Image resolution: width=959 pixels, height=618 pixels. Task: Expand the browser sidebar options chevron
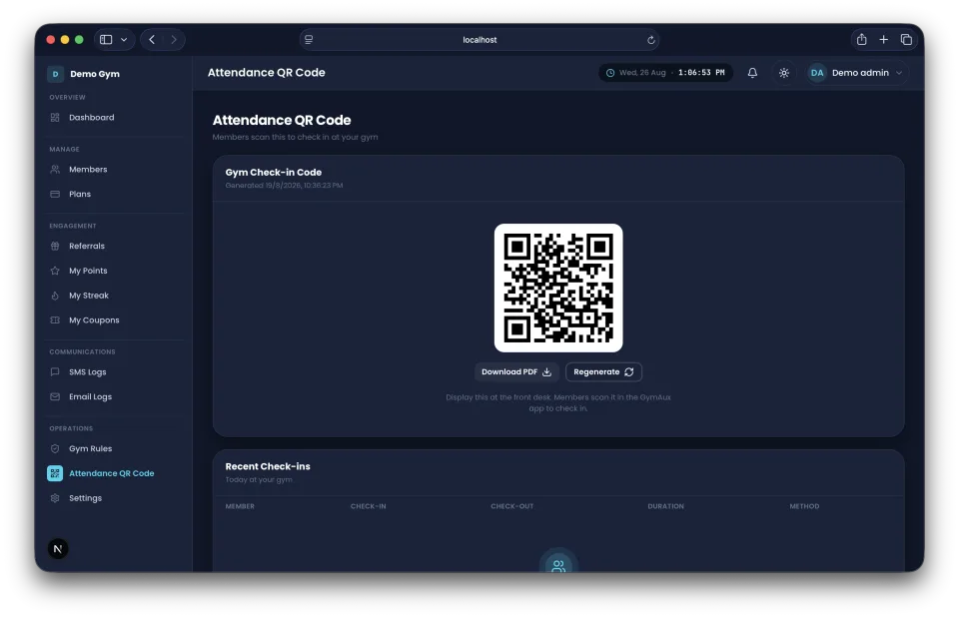click(124, 40)
